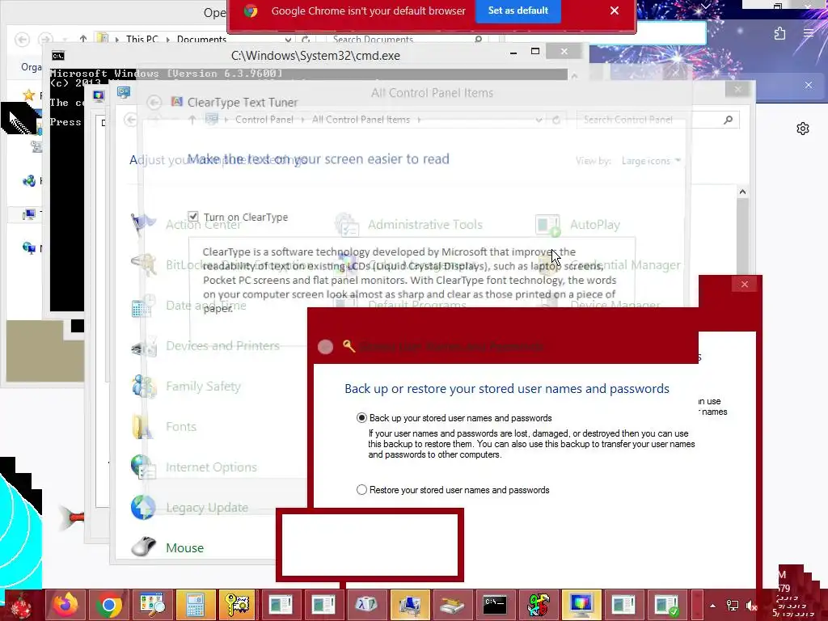Expand Control Panel address bar dropdown
The height and width of the screenshot is (621, 828).
coord(539,120)
